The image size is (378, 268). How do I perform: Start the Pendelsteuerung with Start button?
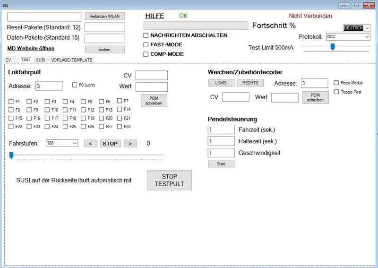click(221, 164)
